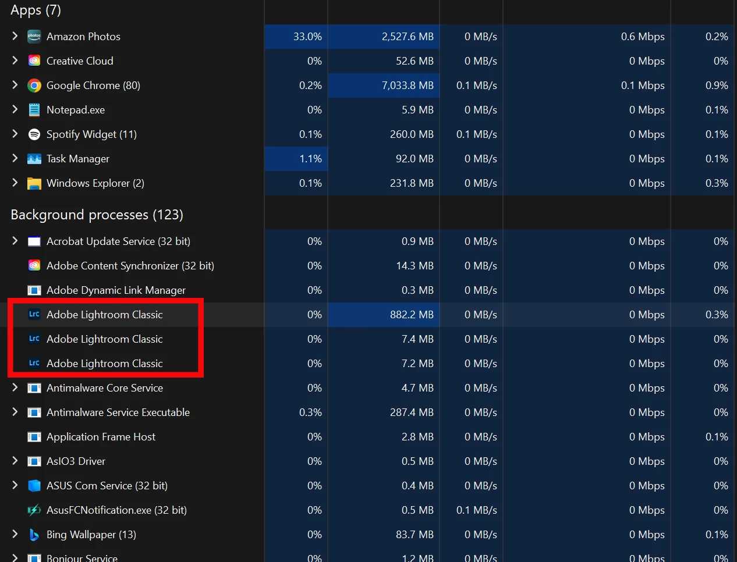
Task: Select the Apps (7) group header
Action: (36, 10)
